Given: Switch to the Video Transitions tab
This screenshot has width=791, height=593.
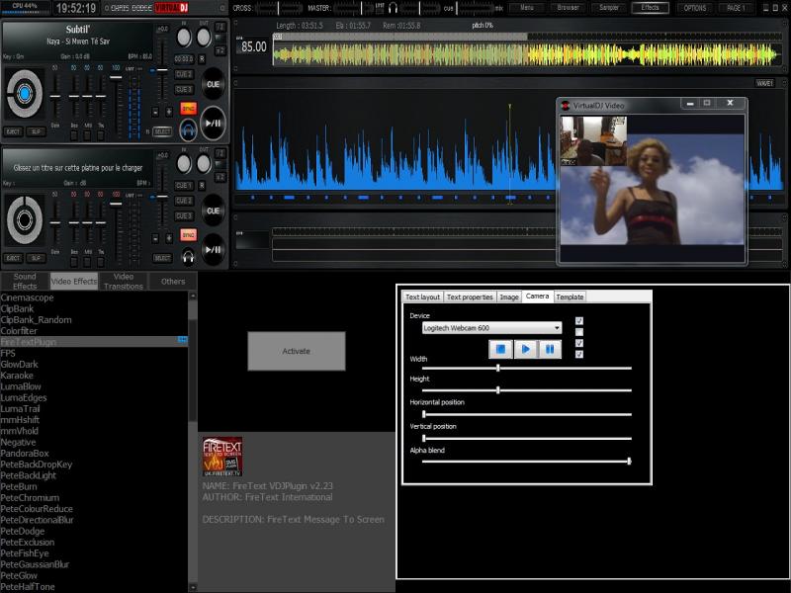Looking at the screenshot, I should tap(124, 282).
